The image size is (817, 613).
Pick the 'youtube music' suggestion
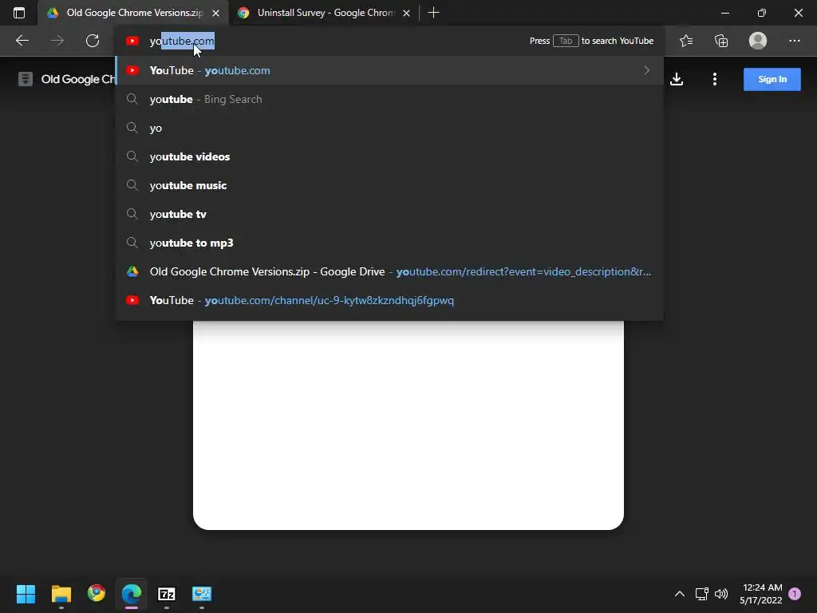click(389, 185)
